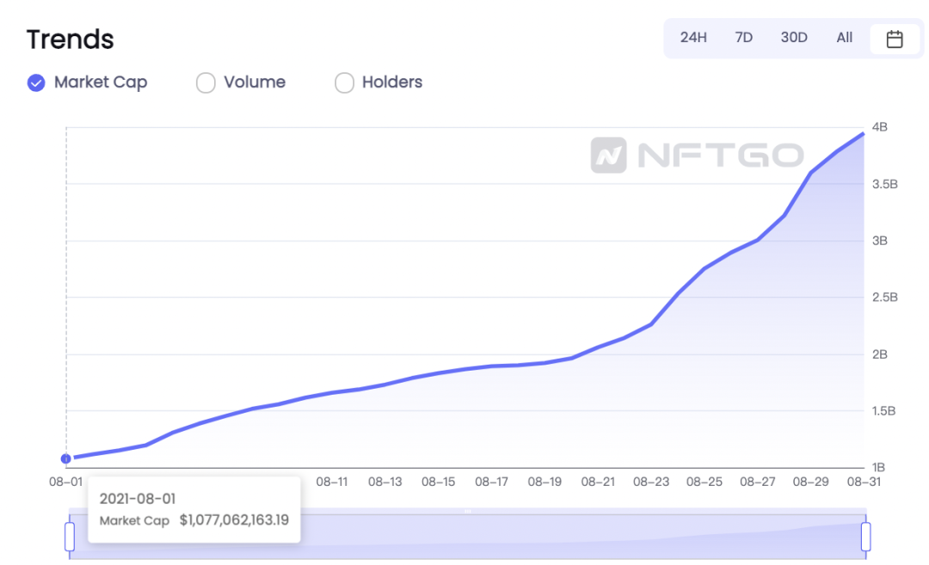The height and width of the screenshot is (565, 929).
Task: Click the 4B y-axis label
Action: coord(880,127)
